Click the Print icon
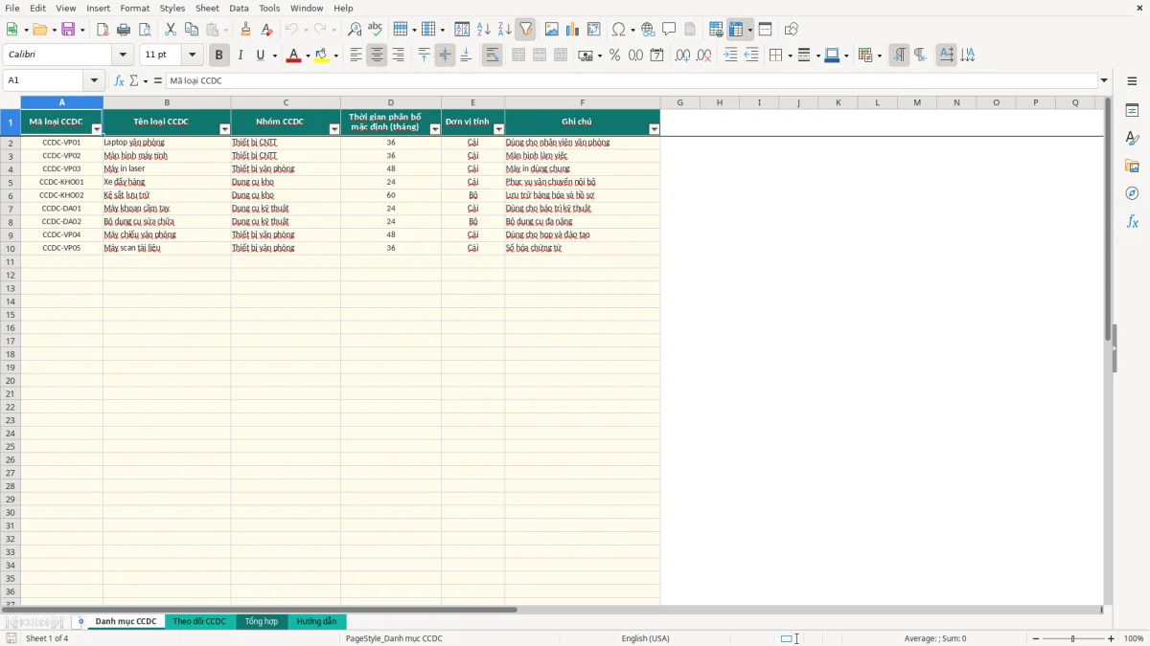Image resolution: width=1150 pixels, height=646 pixels. point(124,30)
